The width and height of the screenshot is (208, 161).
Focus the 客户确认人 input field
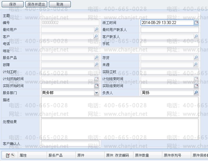[70, 143]
